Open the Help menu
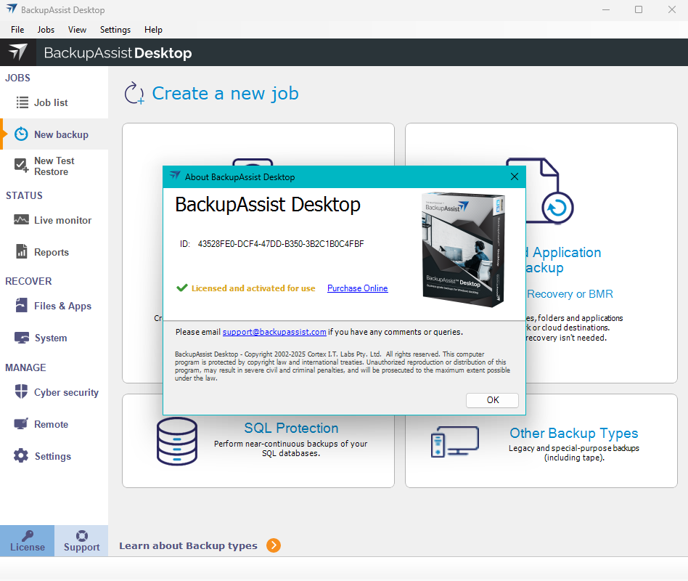Viewport: 688px width, 581px height. click(154, 30)
